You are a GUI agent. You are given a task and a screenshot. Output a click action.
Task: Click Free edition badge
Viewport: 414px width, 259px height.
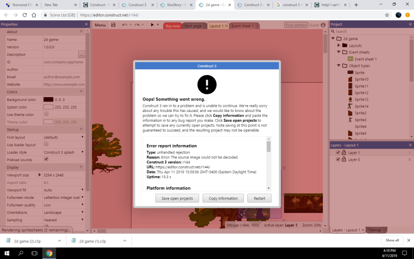[296, 25]
